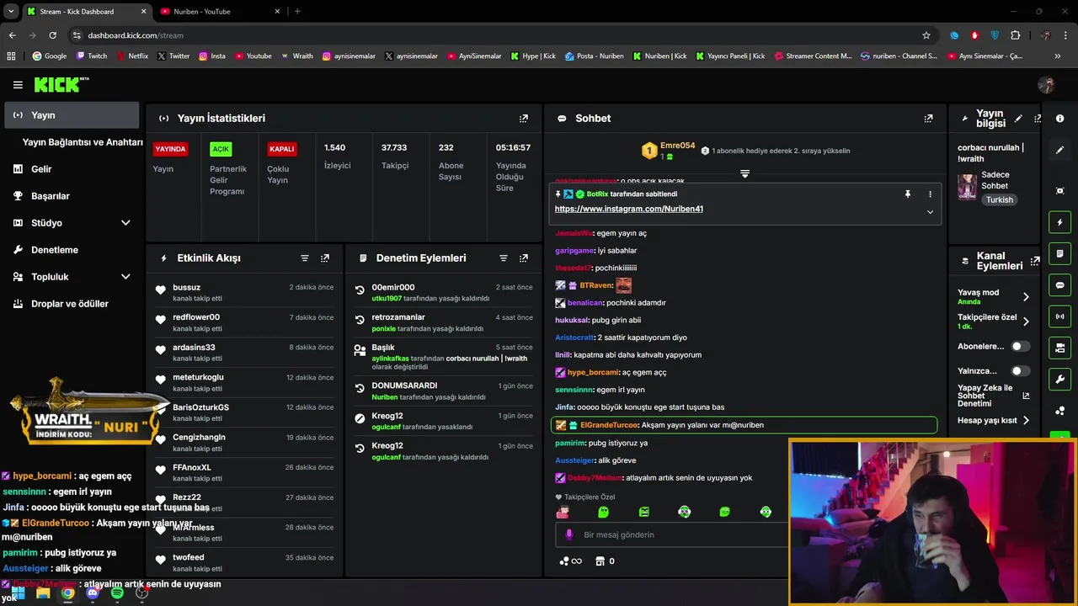Open Yapay Zeka ile Sohbet Denetimi

coord(994,396)
